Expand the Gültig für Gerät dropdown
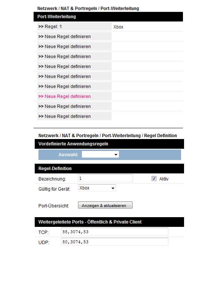Screen dimensions: 224x299 [97, 188]
